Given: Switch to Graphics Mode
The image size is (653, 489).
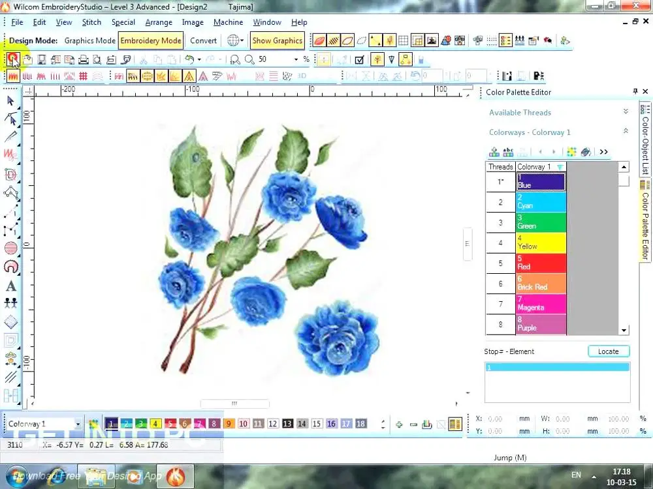Looking at the screenshot, I should click(89, 40).
